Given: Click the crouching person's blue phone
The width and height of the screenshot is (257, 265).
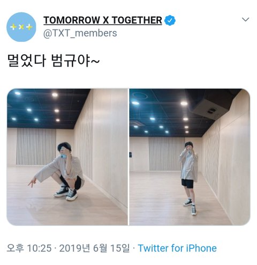Looking at the screenshot, I should point(63,157).
